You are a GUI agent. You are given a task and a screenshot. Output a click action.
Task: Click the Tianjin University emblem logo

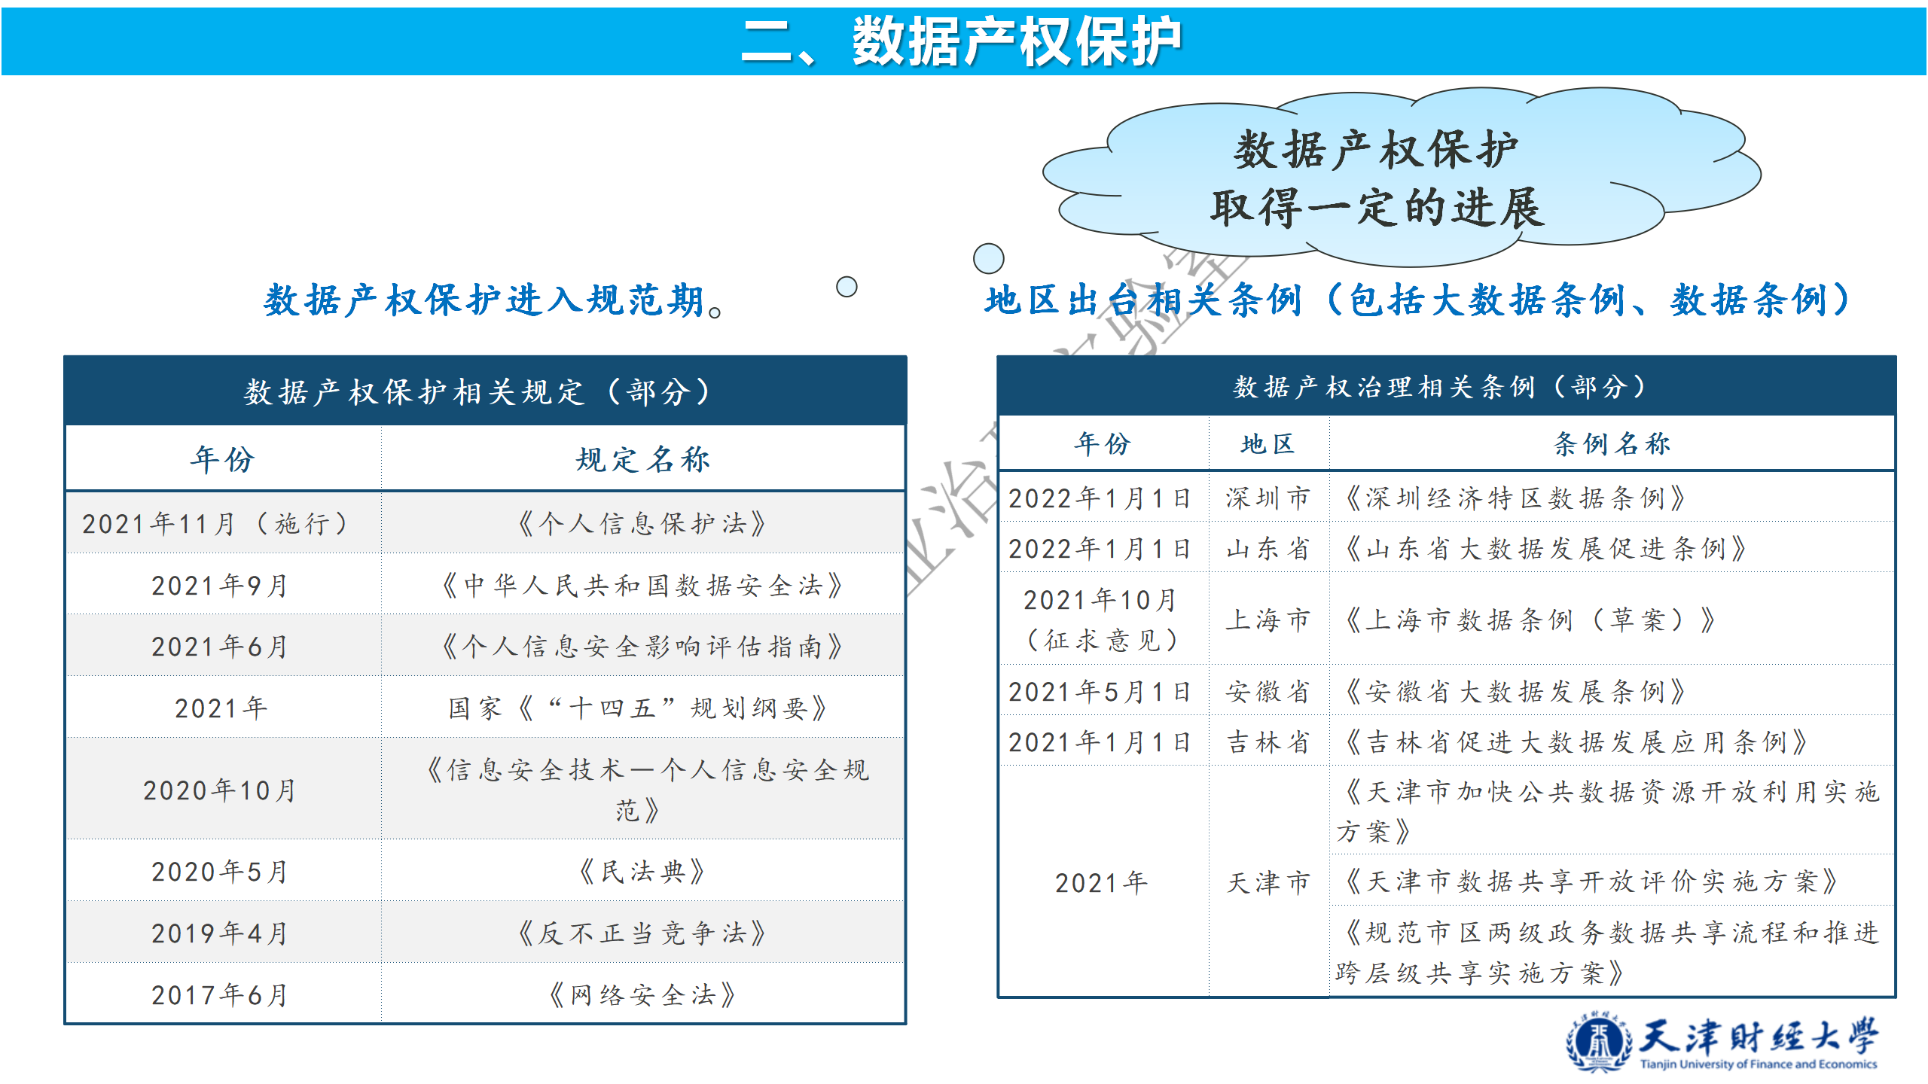tap(1599, 1042)
